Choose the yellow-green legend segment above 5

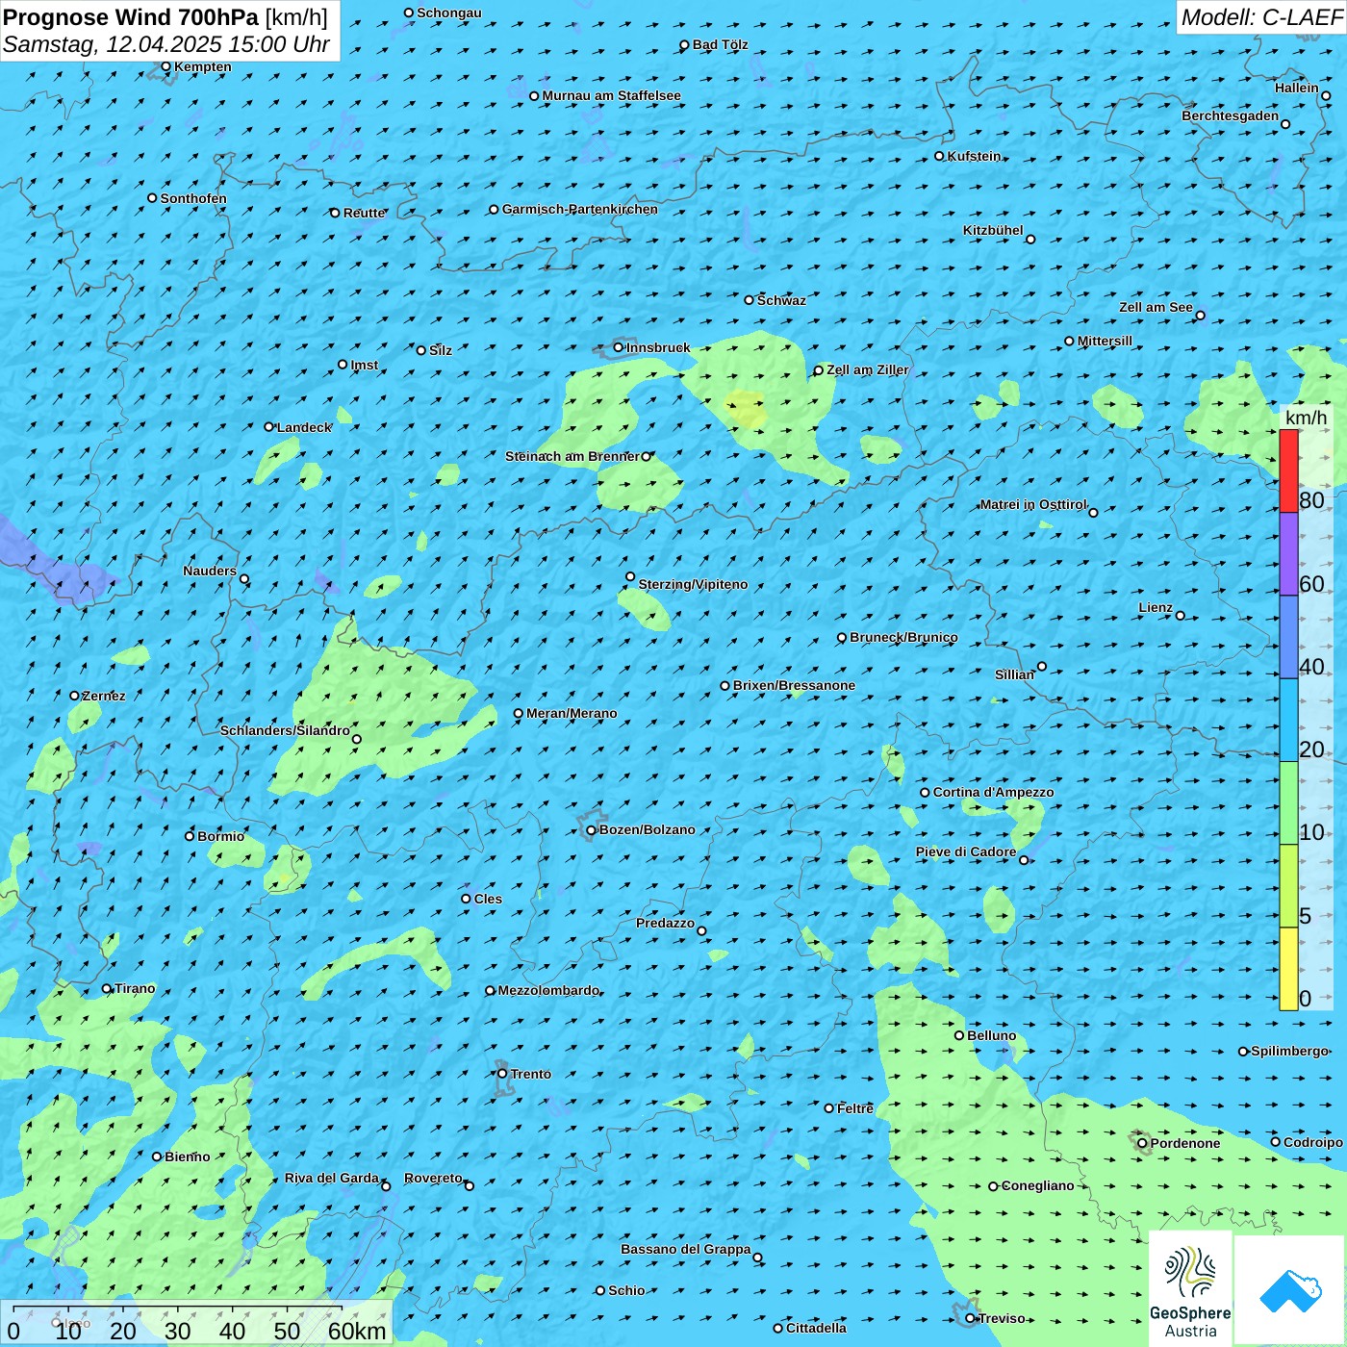(x=1288, y=886)
